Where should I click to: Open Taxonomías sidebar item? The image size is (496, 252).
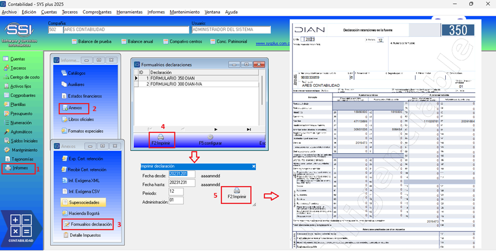pos(18,159)
